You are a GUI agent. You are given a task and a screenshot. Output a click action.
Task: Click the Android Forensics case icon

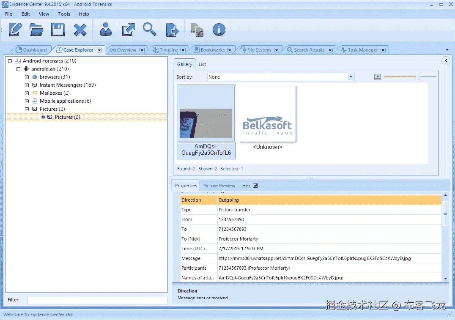click(18, 60)
